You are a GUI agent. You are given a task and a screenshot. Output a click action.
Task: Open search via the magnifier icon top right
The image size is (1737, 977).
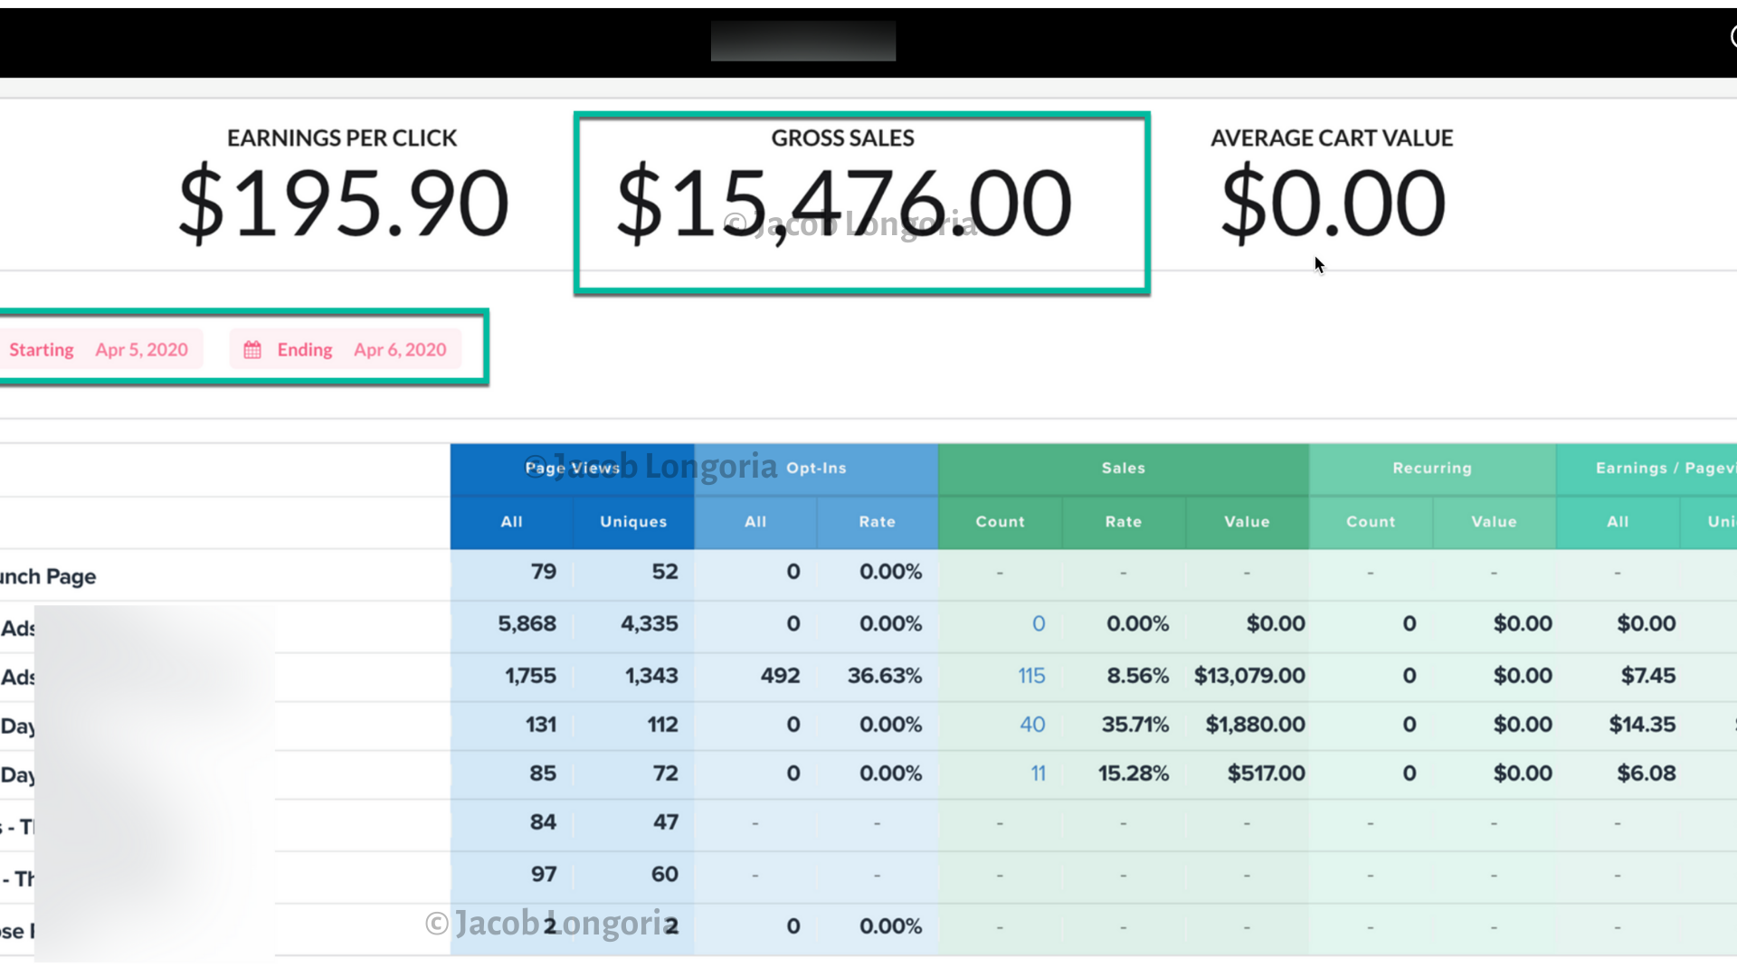point(1731,36)
